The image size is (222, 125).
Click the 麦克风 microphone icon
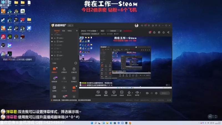coord(129,92)
